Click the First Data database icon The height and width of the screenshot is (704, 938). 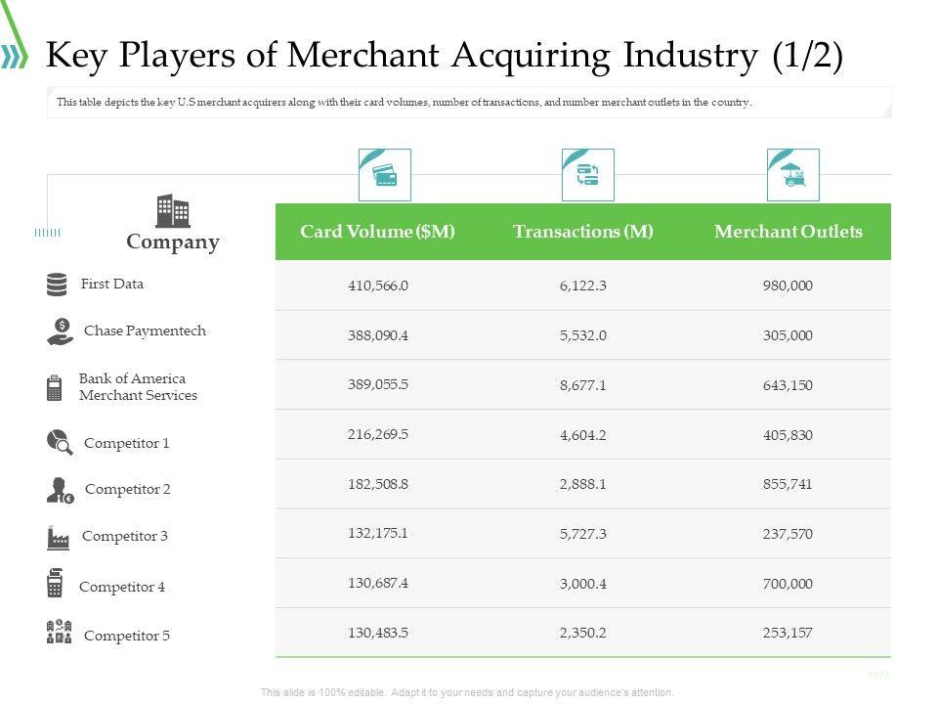58,285
